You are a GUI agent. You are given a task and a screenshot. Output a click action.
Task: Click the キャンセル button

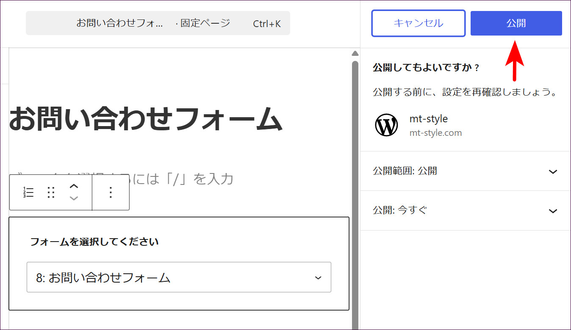click(419, 23)
